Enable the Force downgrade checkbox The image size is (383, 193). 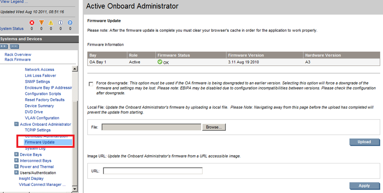click(x=91, y=84)
